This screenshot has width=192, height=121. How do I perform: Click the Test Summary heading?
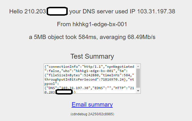pos(92,56)
